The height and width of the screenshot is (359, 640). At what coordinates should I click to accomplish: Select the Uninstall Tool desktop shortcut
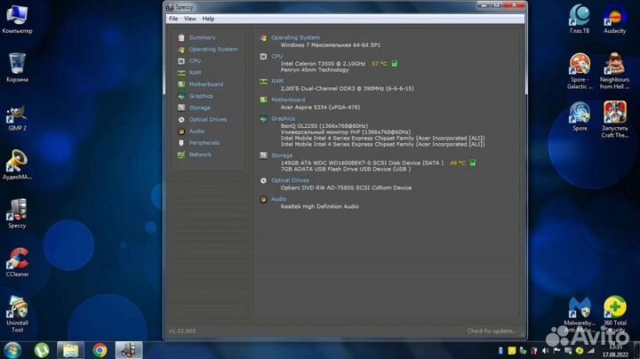17,315
